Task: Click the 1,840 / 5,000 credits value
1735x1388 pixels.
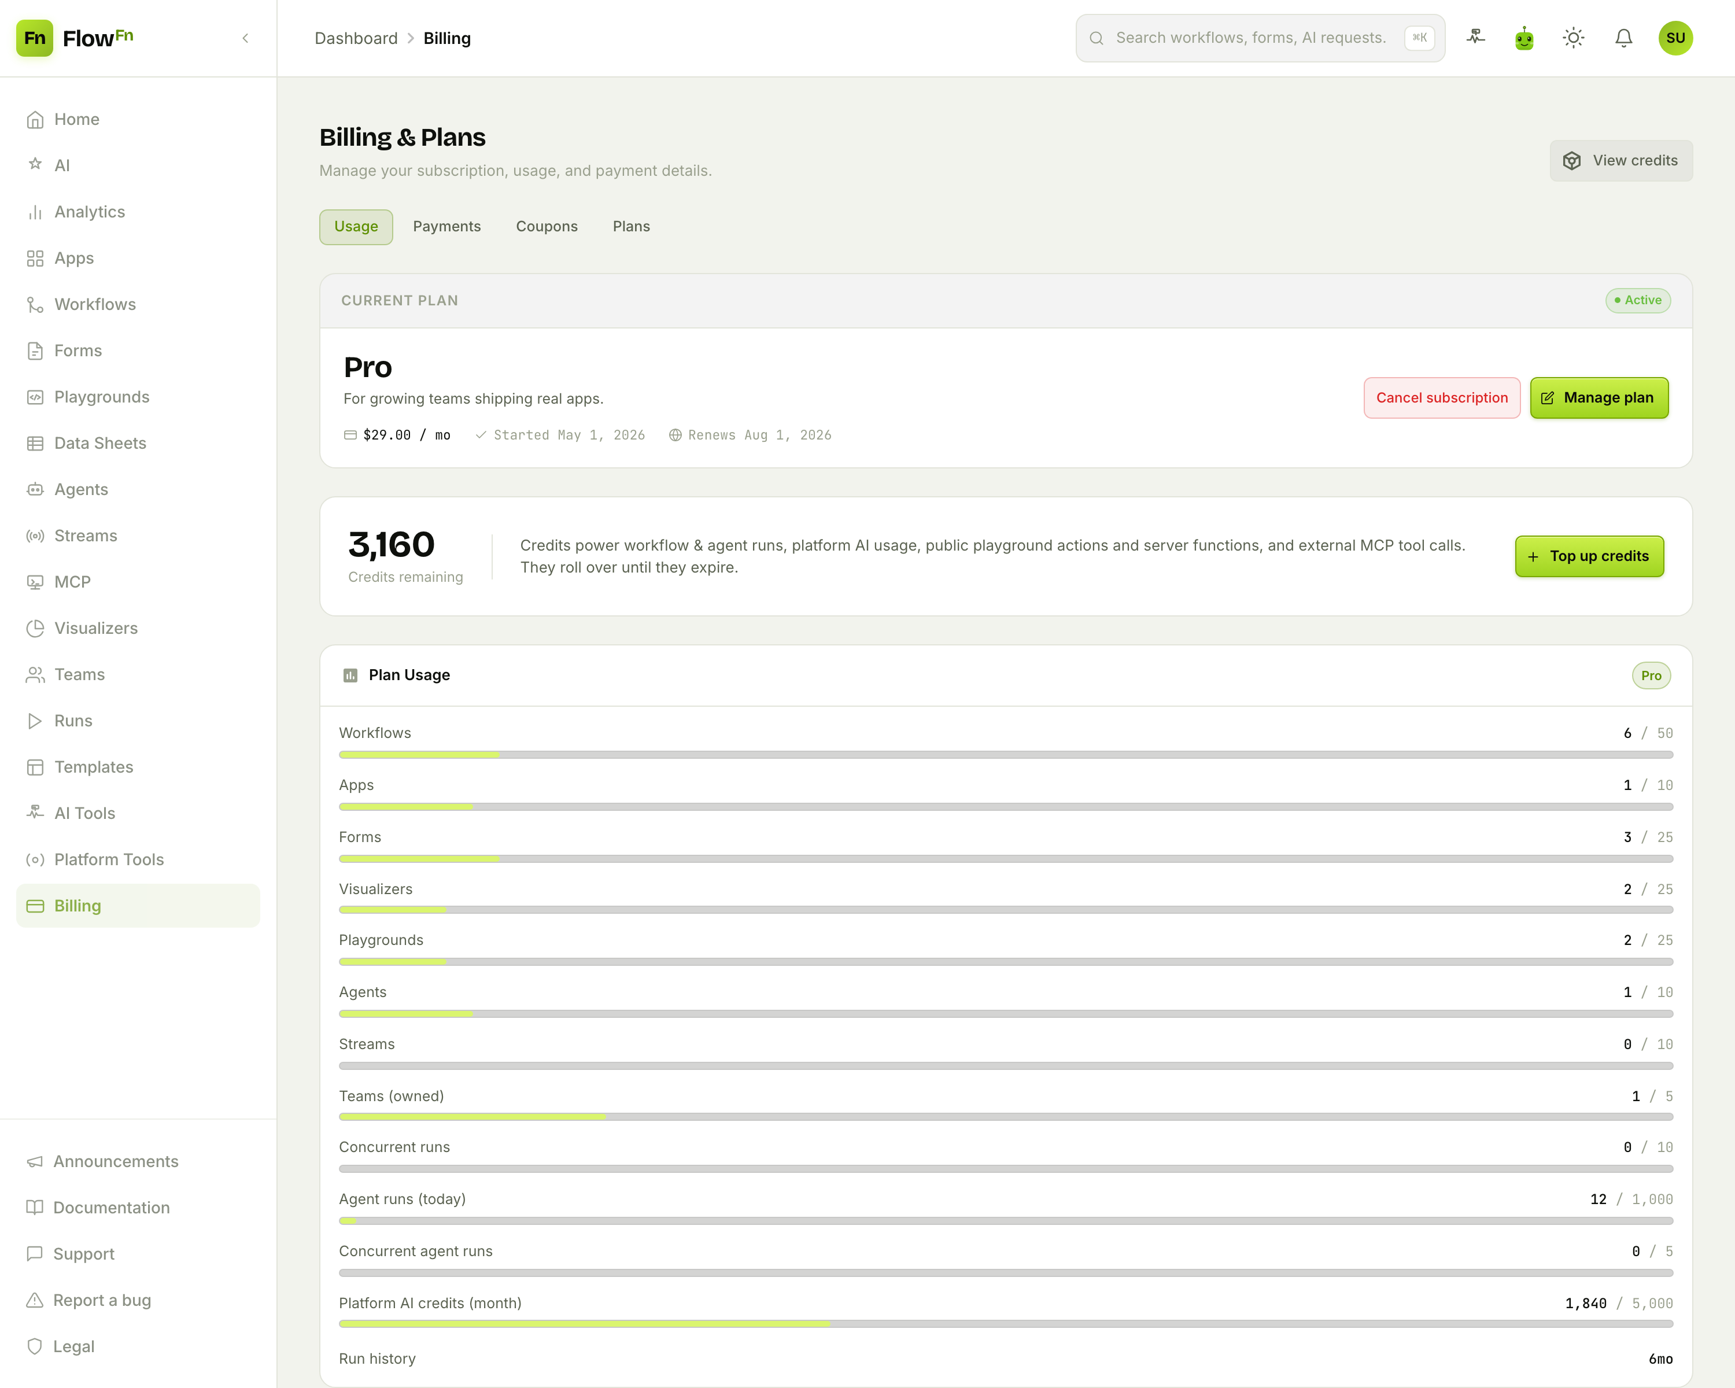Action: pyautogui.click(x=1619, y=1303)
